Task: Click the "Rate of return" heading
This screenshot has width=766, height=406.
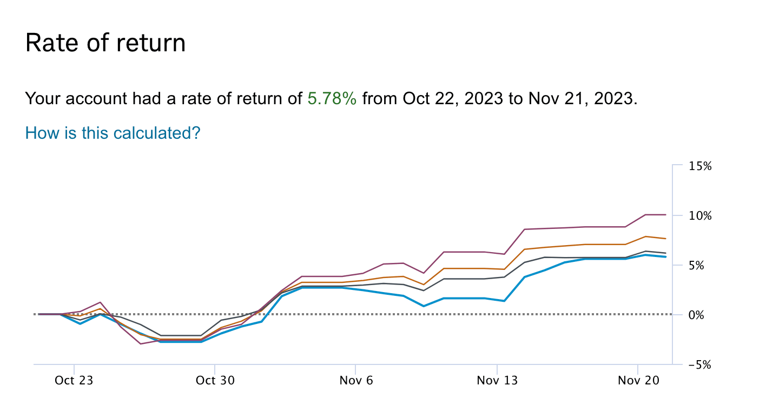Action: coord(105,43)
